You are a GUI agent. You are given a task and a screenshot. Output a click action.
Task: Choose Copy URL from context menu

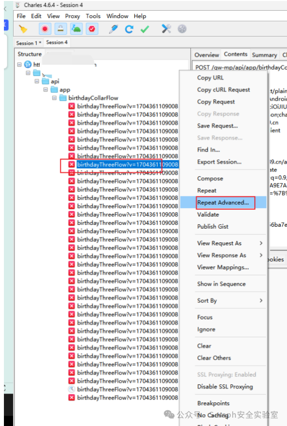point(210,78)
